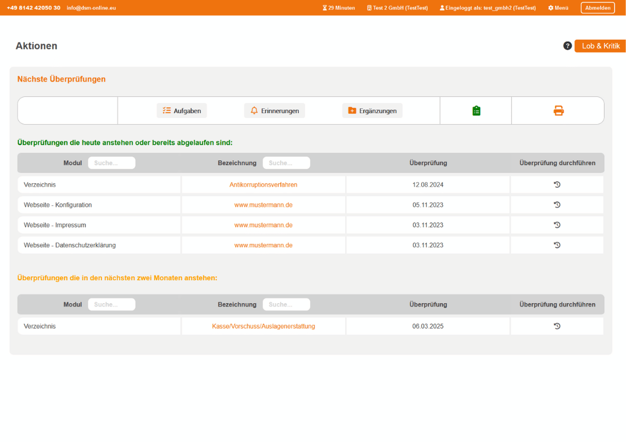Open Ergänzungen section
The height and width of the screenshot is (442, 626).
click(x=372, y=110)
